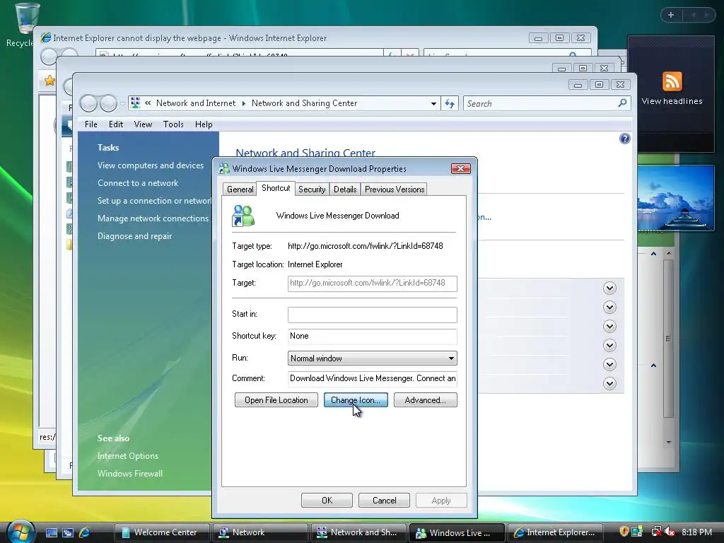
Task: Click View computers and devices task
Action: coord(151,165)
